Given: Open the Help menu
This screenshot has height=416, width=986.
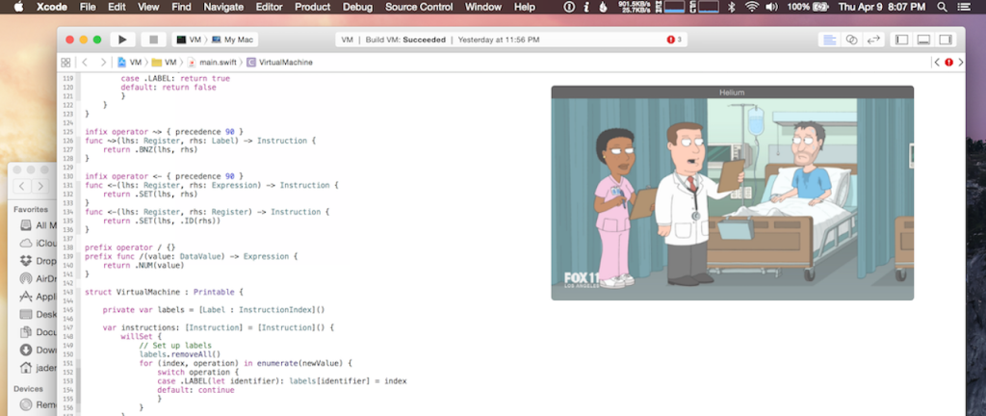Looking at the screenshot, I should tap(525, 7).
